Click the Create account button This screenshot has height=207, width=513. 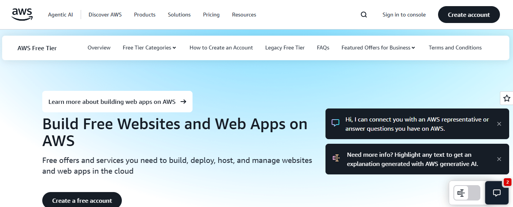(x=469, y=15)
